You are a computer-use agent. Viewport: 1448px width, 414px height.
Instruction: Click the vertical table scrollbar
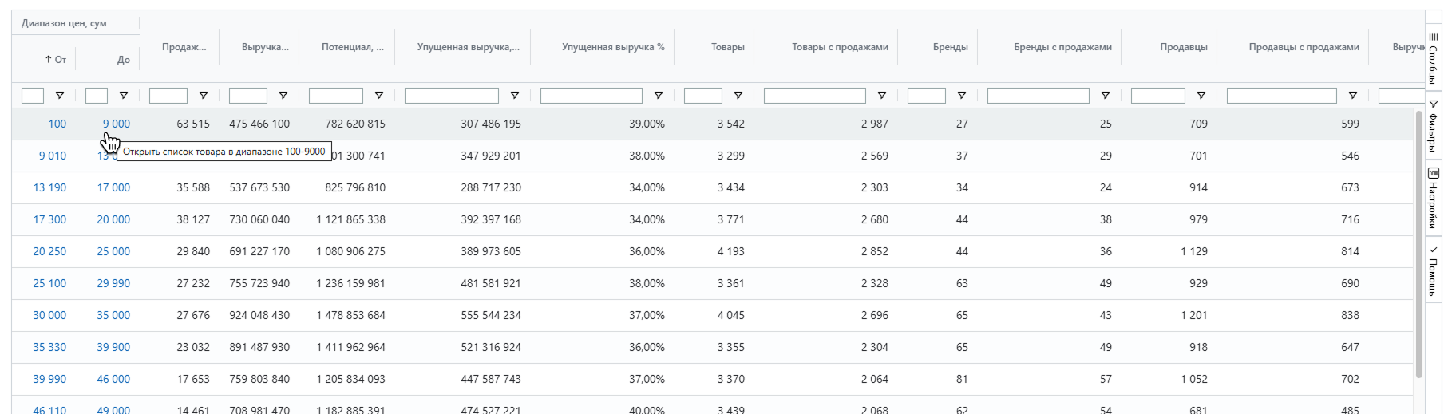(1418, 244)
